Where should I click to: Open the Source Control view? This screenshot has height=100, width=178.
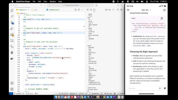[12, 22]
